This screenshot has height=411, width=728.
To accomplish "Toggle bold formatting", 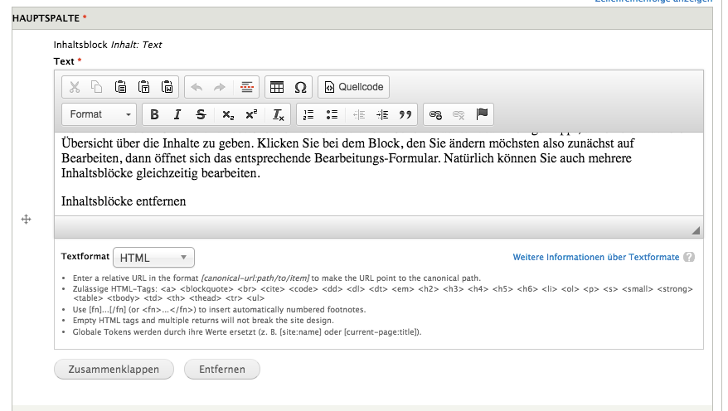I will [x=154, y=114].
